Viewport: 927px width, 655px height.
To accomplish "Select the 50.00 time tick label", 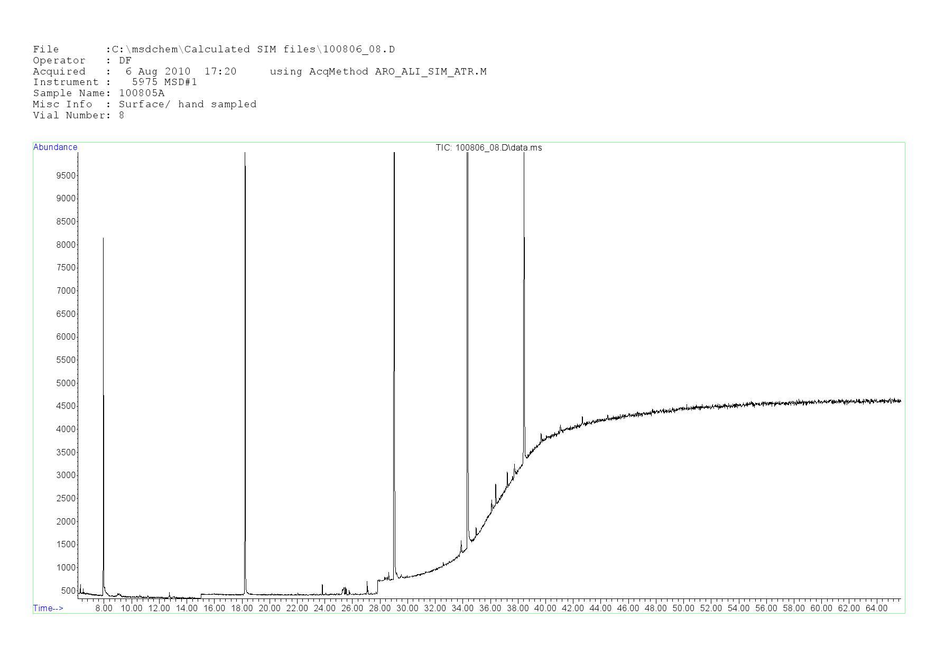I will [683, 609].
